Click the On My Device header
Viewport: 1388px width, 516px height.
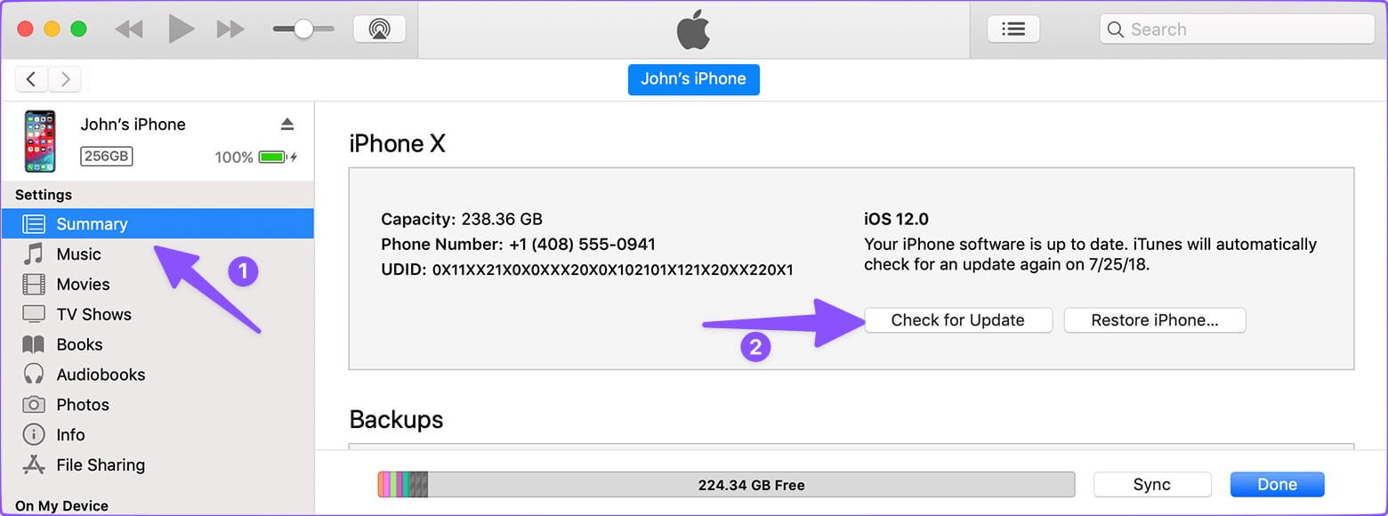(61, 506)
